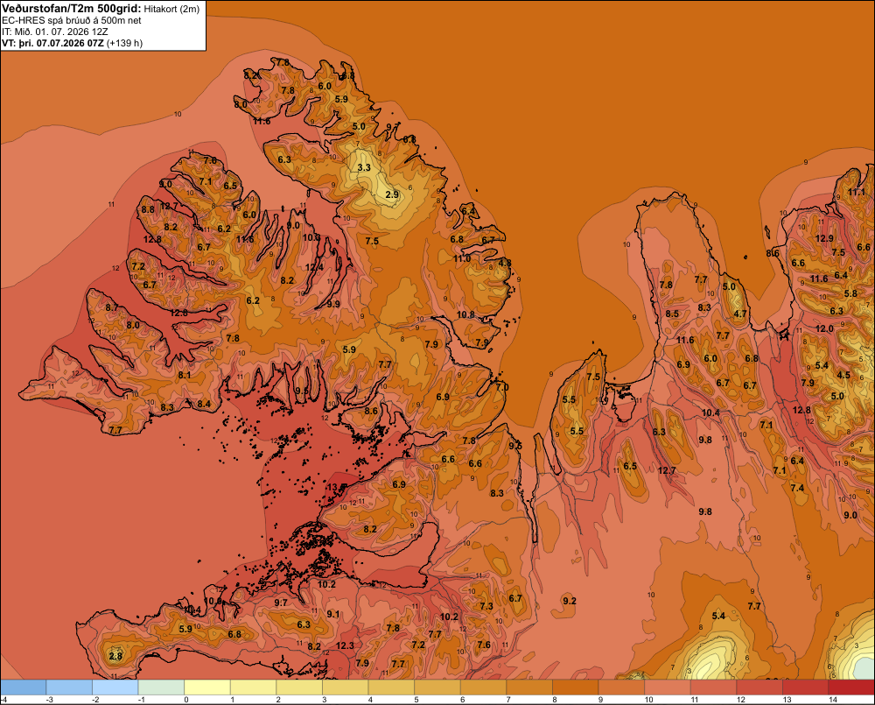Viewport: 875px width, 705px height.
Task: Click the VT valid time line in header
Action: click(x=72, y=43)
